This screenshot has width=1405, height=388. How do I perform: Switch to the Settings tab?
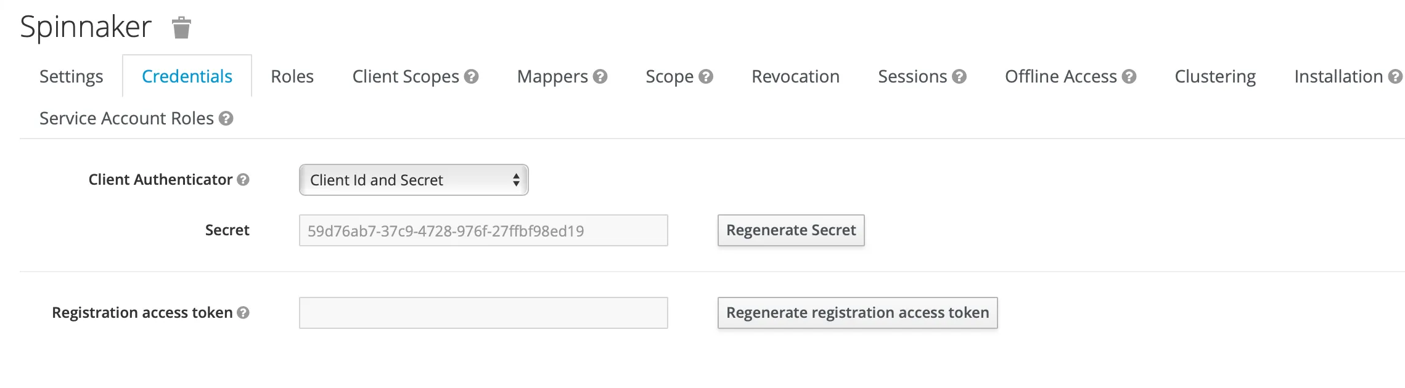click(x=71, y=76)
